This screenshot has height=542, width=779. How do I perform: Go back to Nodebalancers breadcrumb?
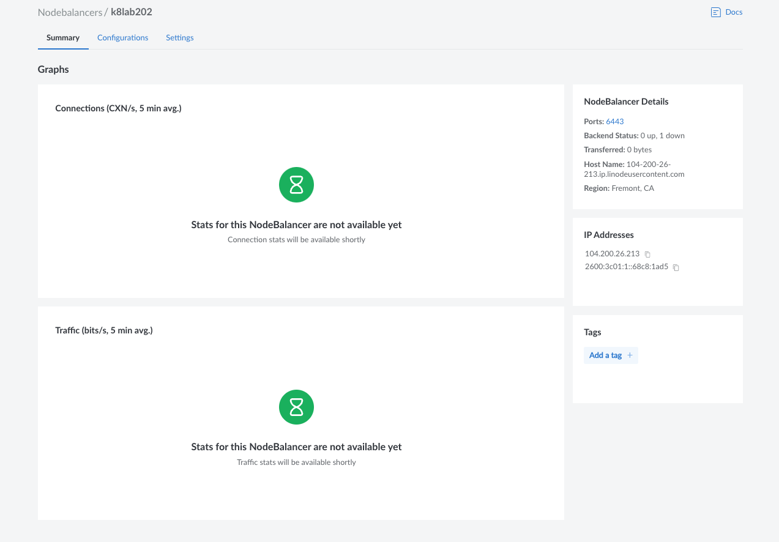[70, 12]
